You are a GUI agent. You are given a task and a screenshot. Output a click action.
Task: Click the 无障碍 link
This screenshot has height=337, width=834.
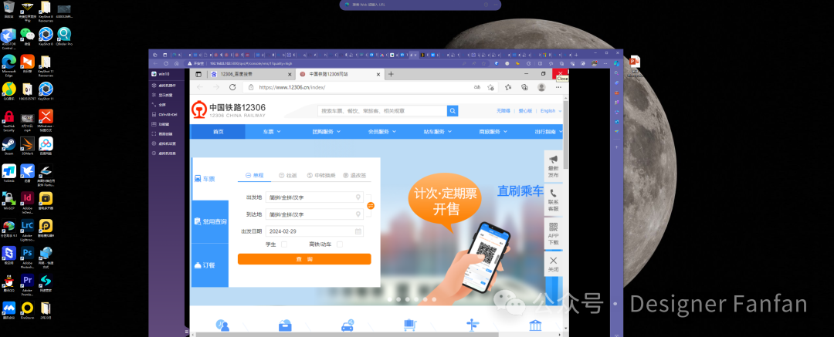point(503,111)
